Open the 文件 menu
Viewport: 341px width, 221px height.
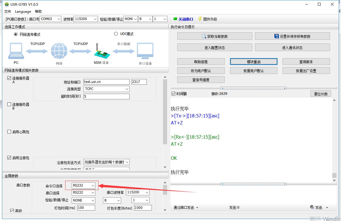pyautogui.click(x=8, y=12)
